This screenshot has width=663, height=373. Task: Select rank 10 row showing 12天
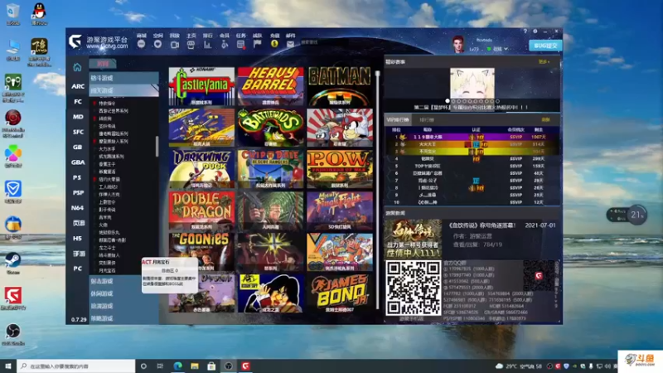tap(472, 202)
